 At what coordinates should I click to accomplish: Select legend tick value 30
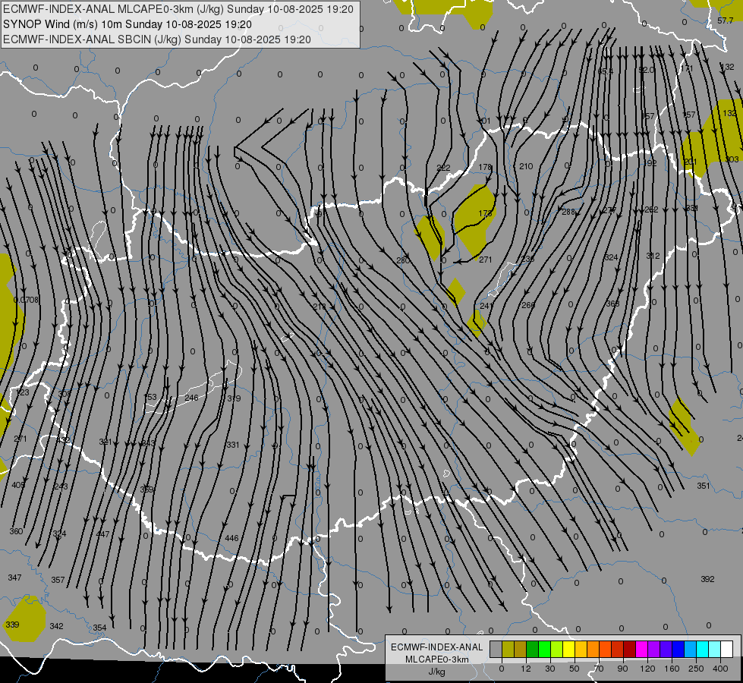click(549, 669)
